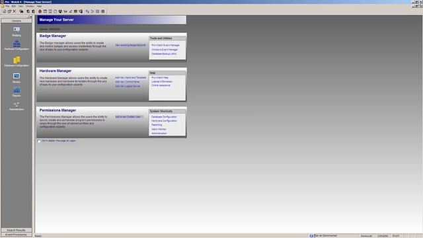
Task: Open the Help menu
Action: [x=39, y=6]
